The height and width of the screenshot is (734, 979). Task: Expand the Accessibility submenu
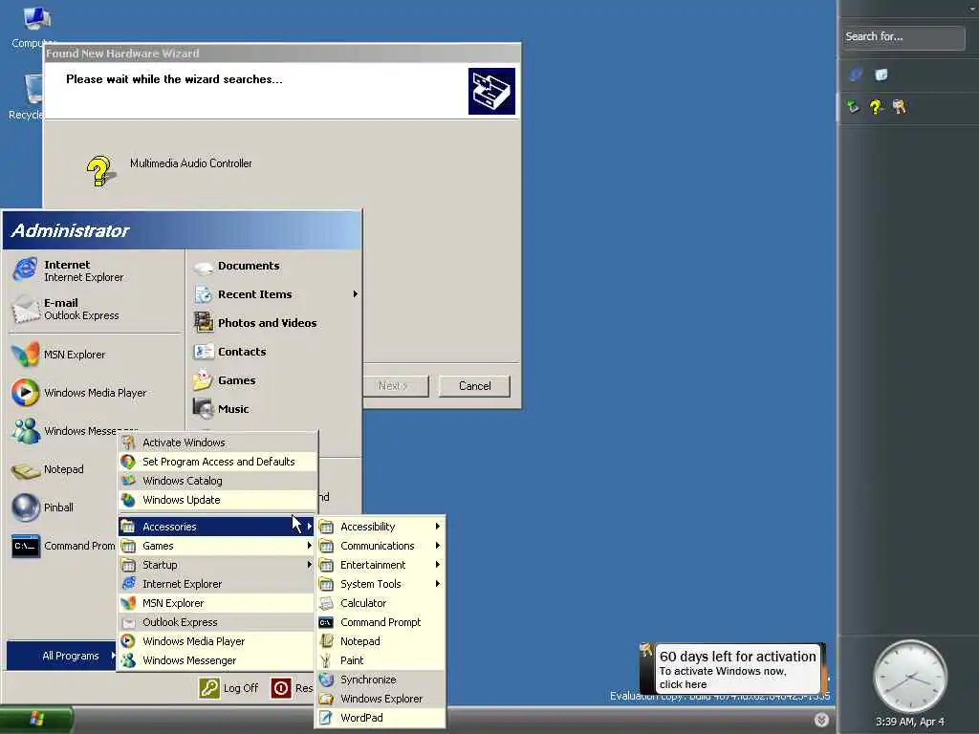(x=381, y=527)
